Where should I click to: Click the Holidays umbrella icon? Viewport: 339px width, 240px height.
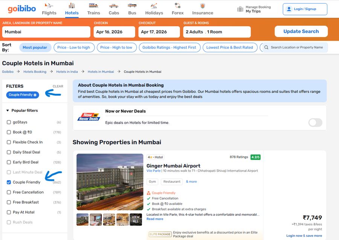click(x=154, y=6)
